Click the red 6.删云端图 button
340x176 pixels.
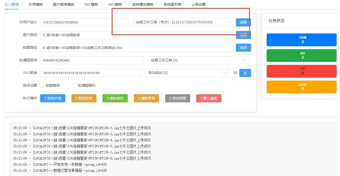tap(209, 98)
